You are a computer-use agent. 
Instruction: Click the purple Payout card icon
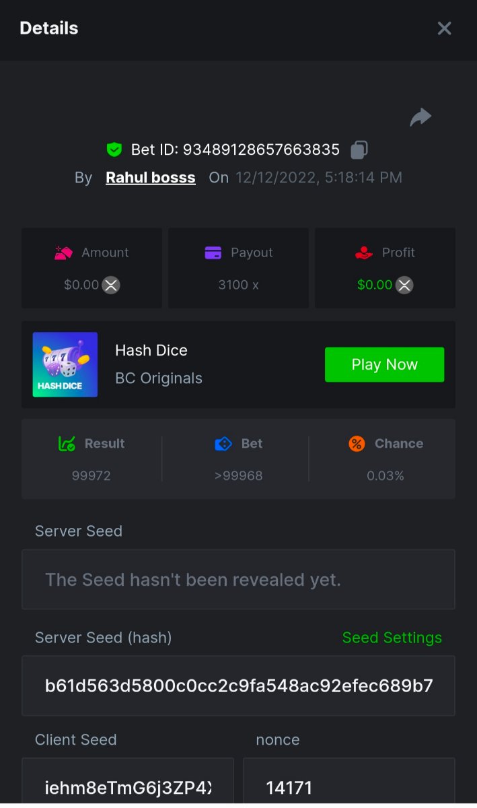pos(213,253)
